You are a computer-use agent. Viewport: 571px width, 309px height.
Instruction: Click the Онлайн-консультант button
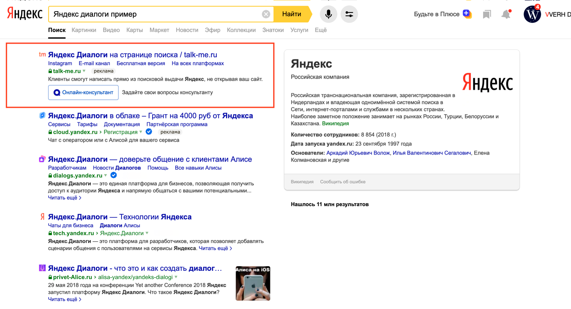coord(83,92)
